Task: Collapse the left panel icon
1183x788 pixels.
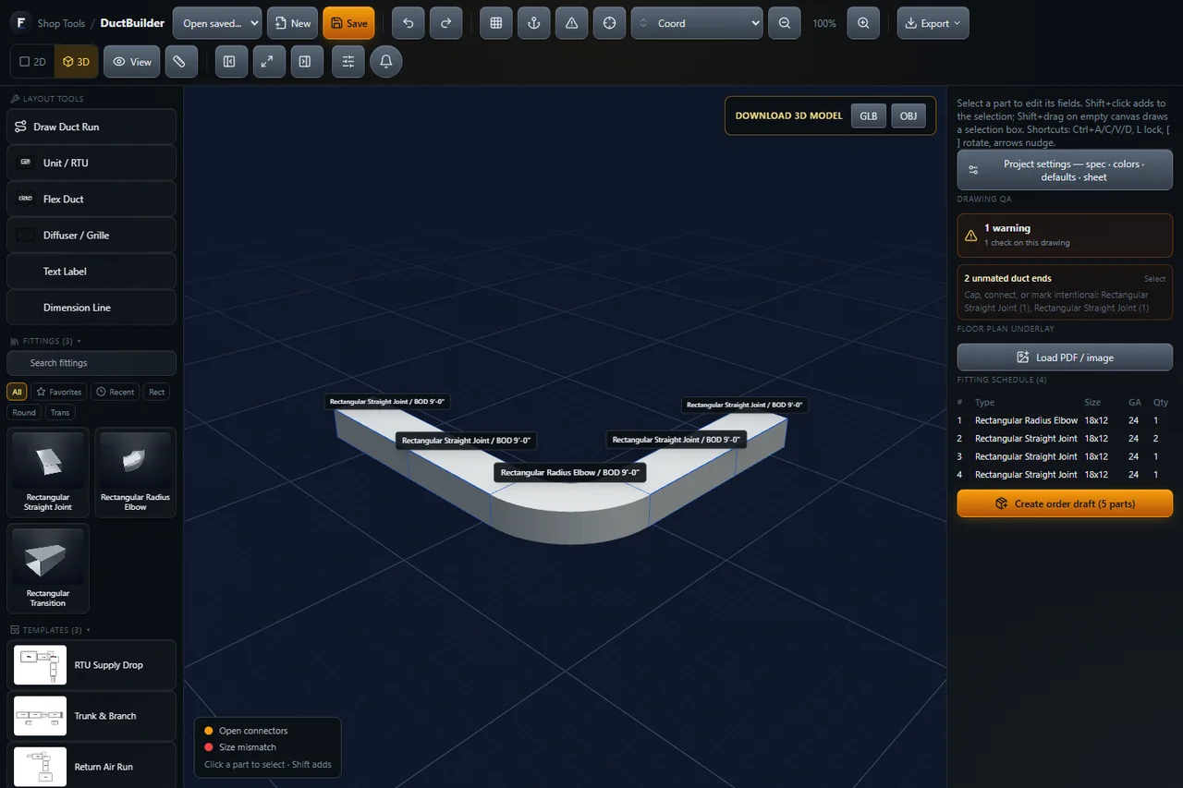Action: pos(229,62)
